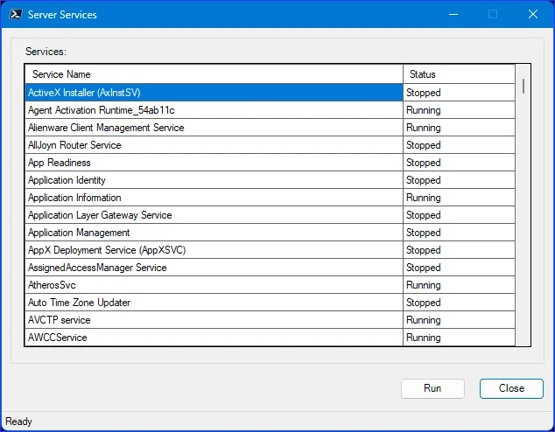Click Stopped status of AssignedAccessManager Service

pyautogui.click(x=459, y=268)
